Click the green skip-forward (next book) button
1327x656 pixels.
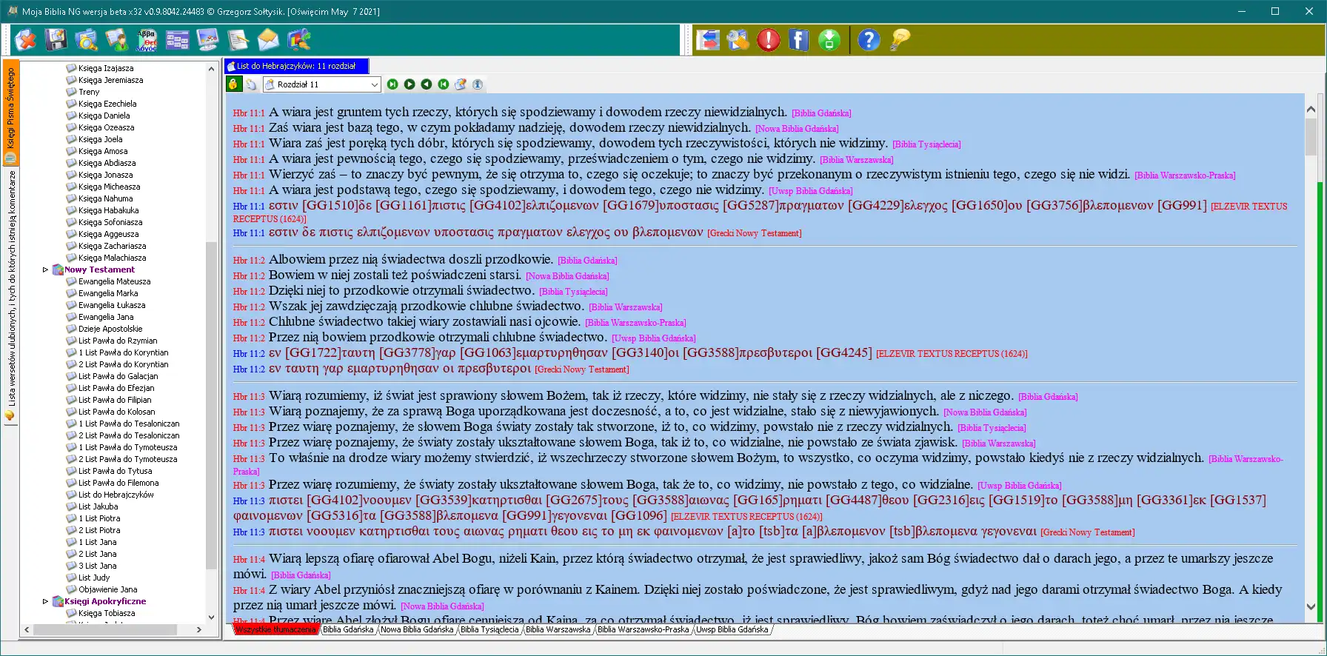[392, 84]
